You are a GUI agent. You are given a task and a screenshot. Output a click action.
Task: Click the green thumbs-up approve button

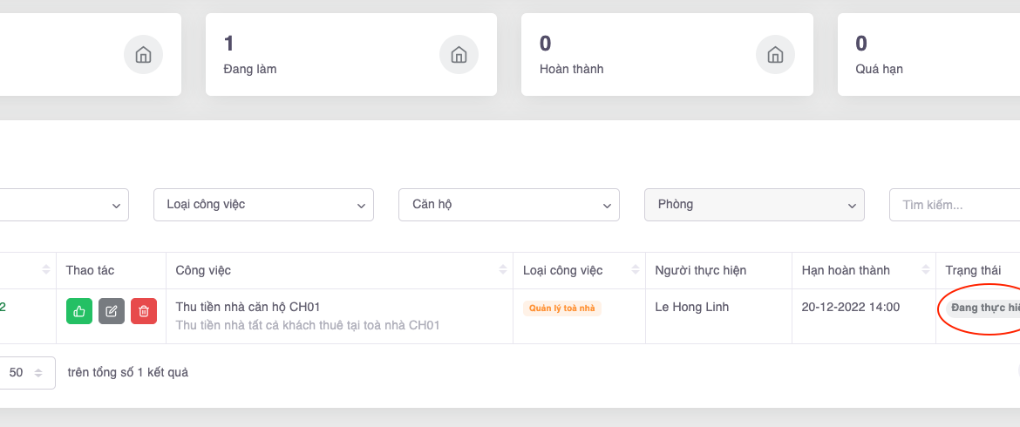coord(79,311)
